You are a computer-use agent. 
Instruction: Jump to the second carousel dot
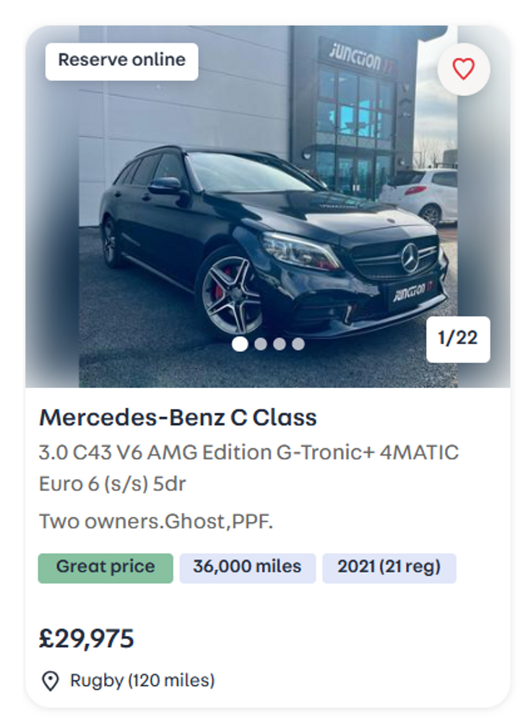(260, 344)
